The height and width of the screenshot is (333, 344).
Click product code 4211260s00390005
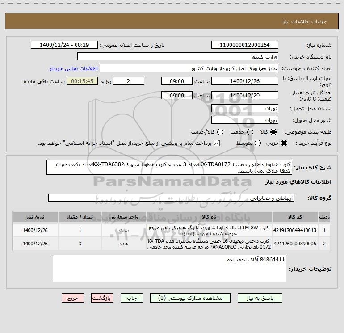[295, 244]
